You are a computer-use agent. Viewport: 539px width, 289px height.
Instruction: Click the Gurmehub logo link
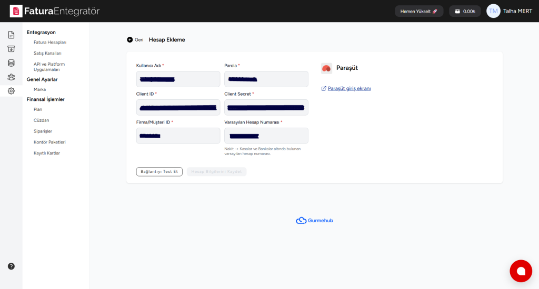tap(315, 221)
